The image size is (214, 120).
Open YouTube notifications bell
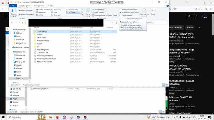[196, 16]
